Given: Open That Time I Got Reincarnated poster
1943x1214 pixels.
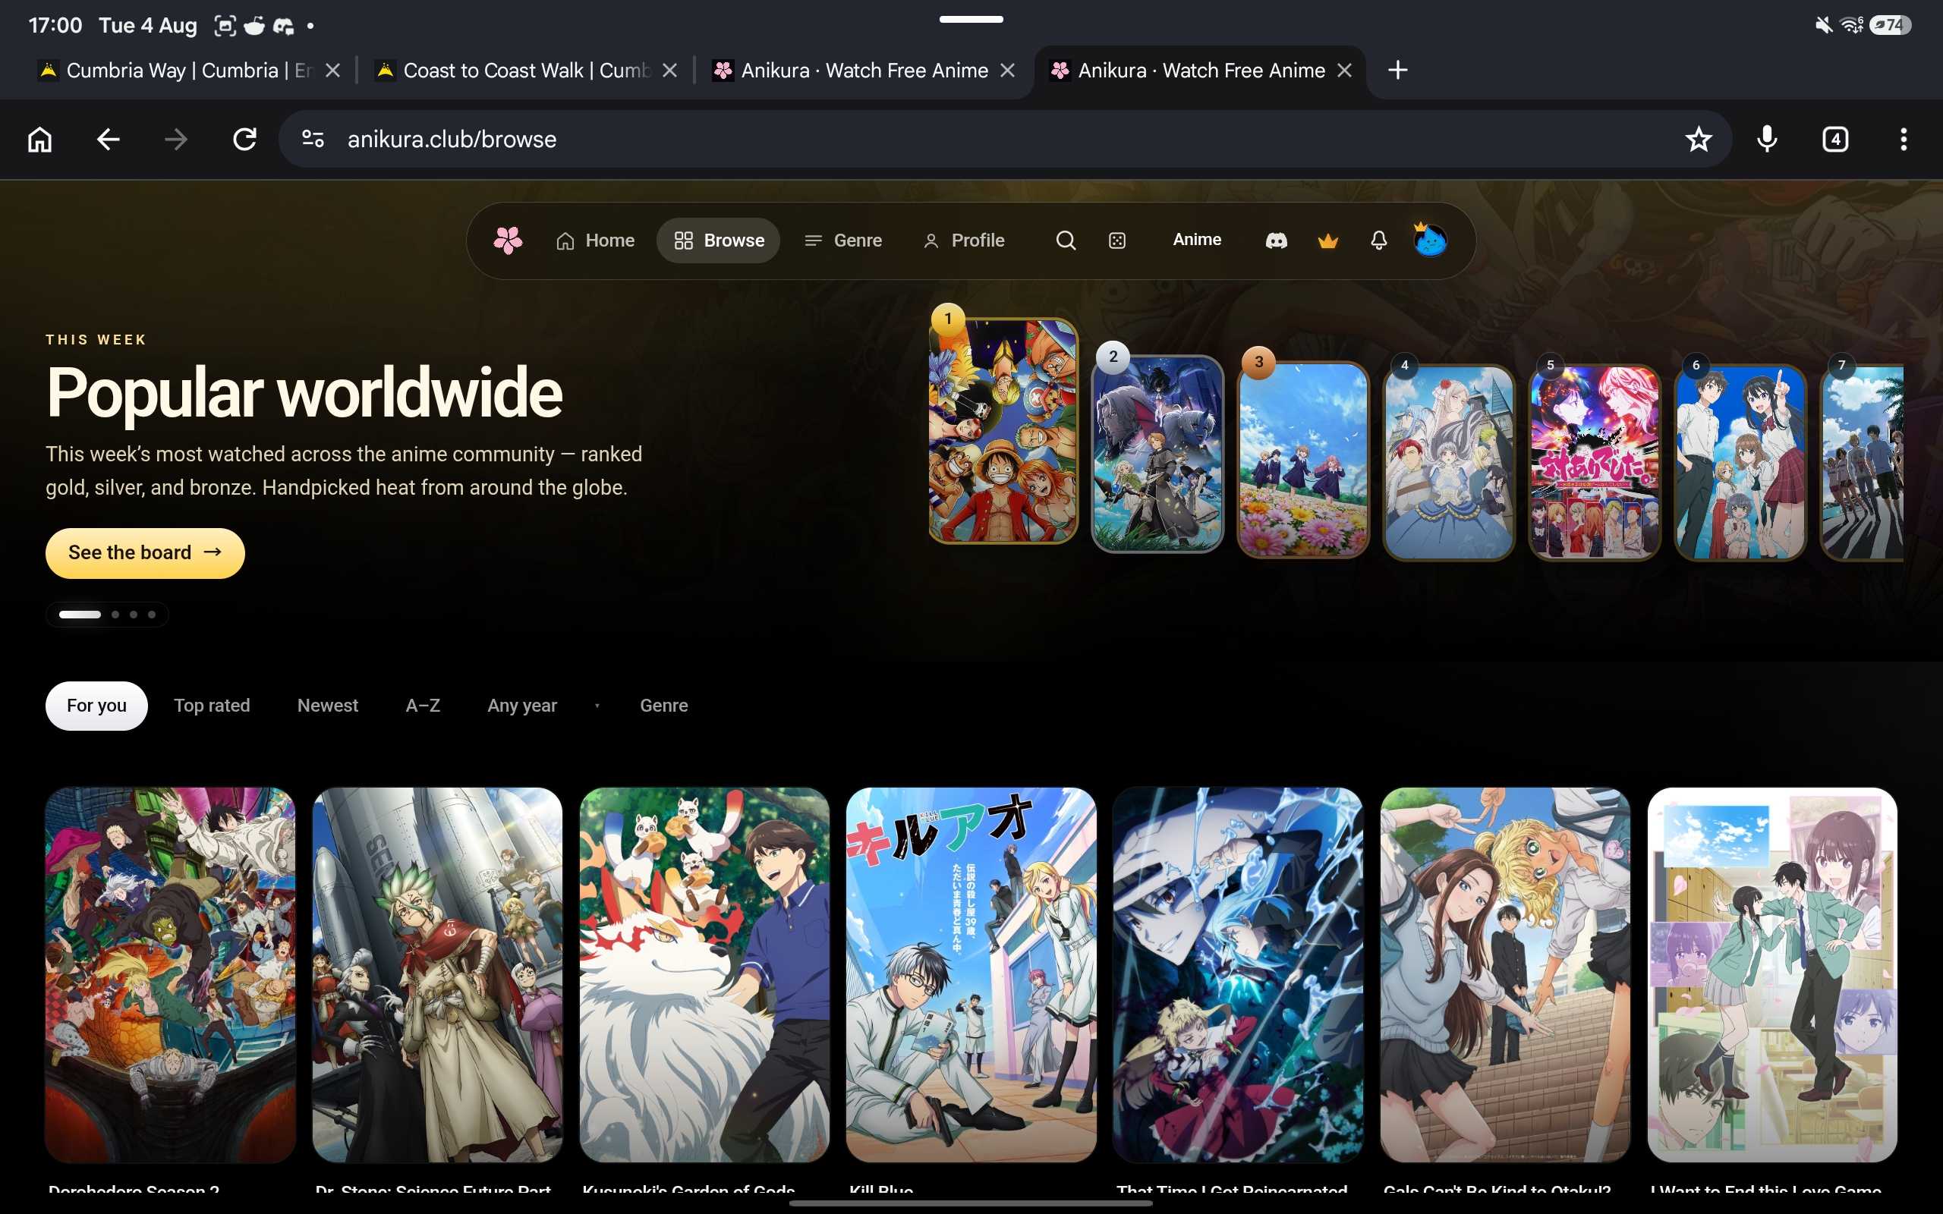Looking at the screenshot, I should coord(1238,975).
